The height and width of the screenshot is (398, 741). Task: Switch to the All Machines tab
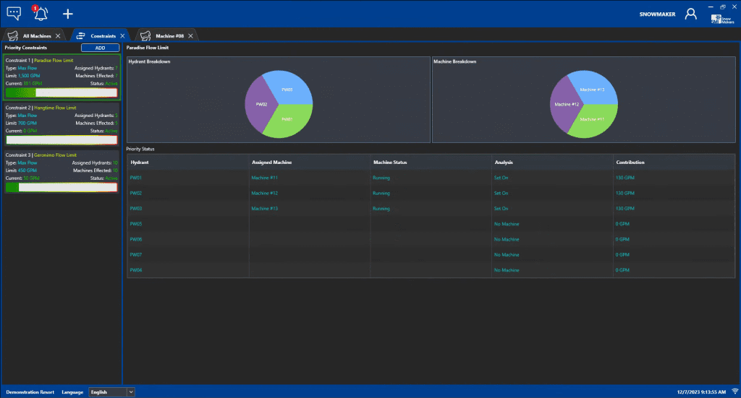pyautogui.click(x=36, y=35)
